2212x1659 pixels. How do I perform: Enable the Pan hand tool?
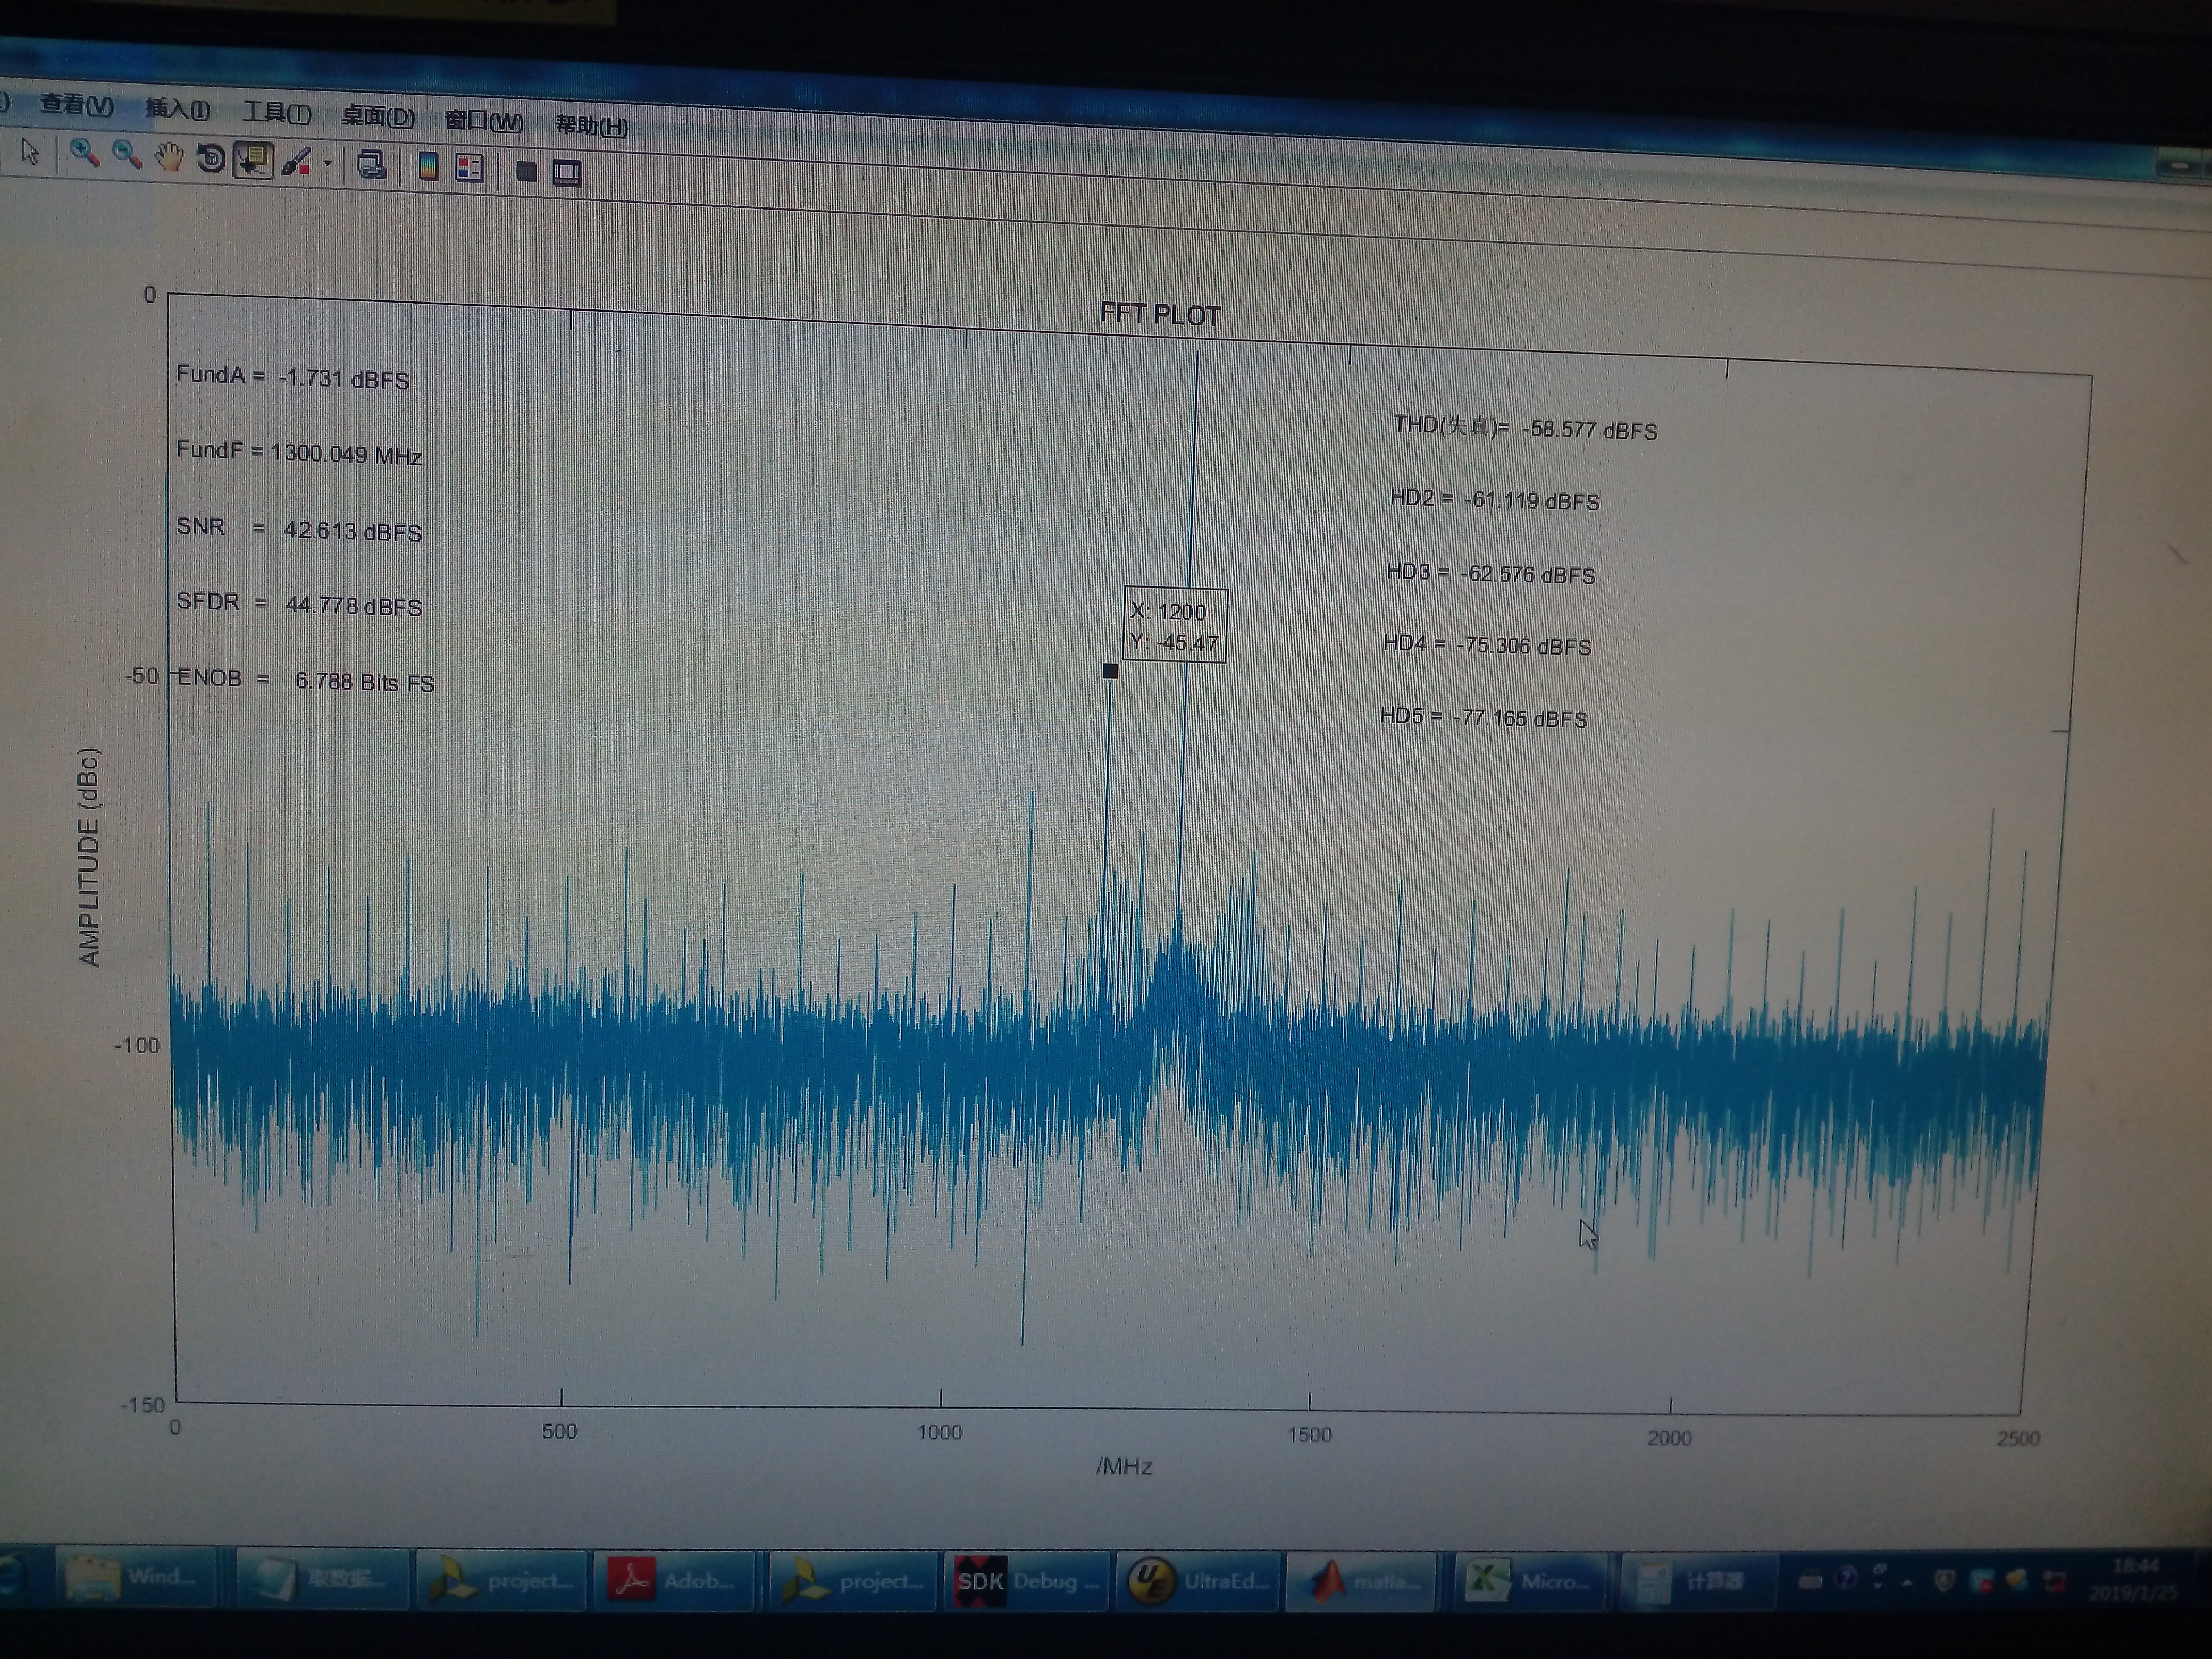(169, 157)
